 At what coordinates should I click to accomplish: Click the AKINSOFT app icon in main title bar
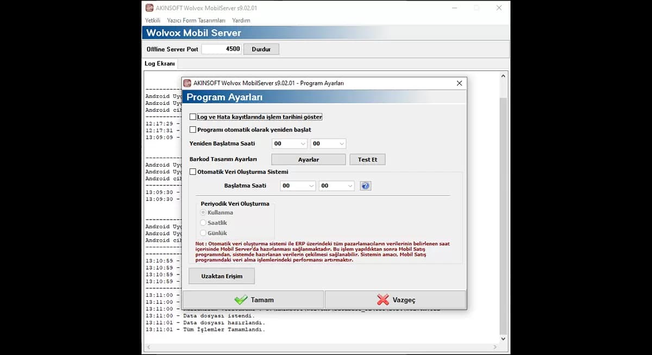(x=149, y=8)
